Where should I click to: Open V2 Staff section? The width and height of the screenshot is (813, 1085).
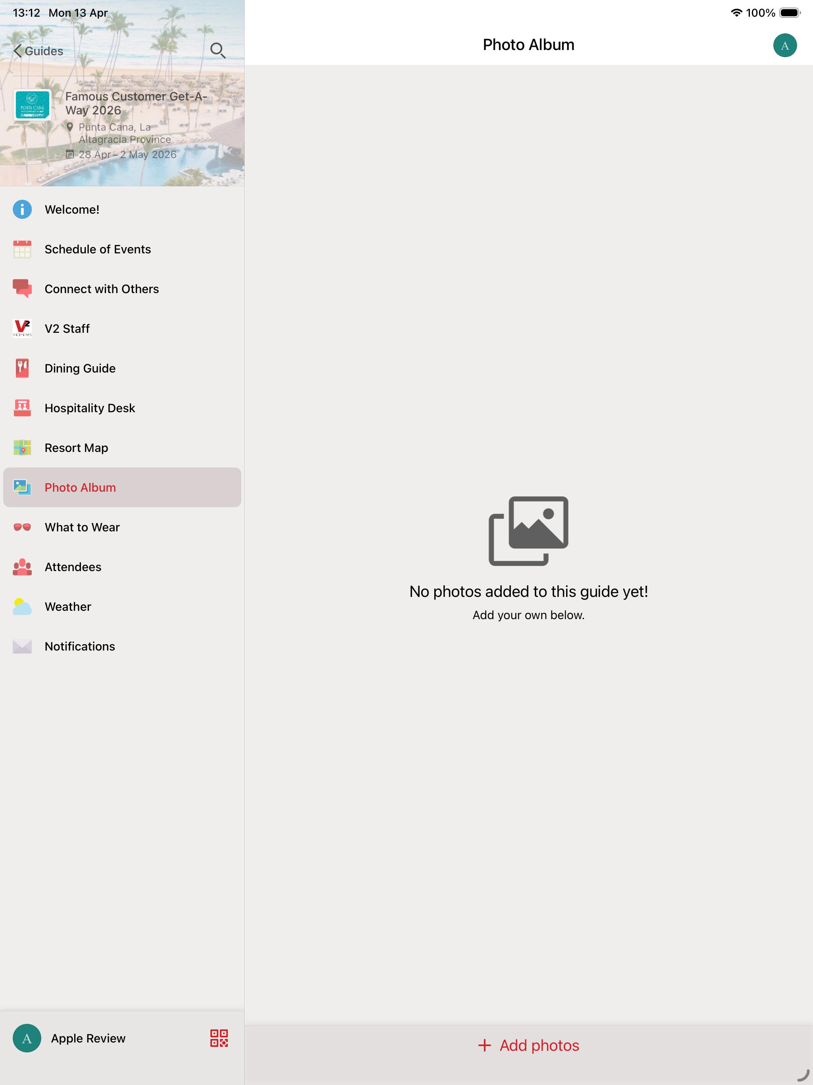coord(122,329)
